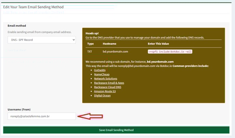235x138 pixels.
Task: Click the Username (From) label
Action: [20, 109]
